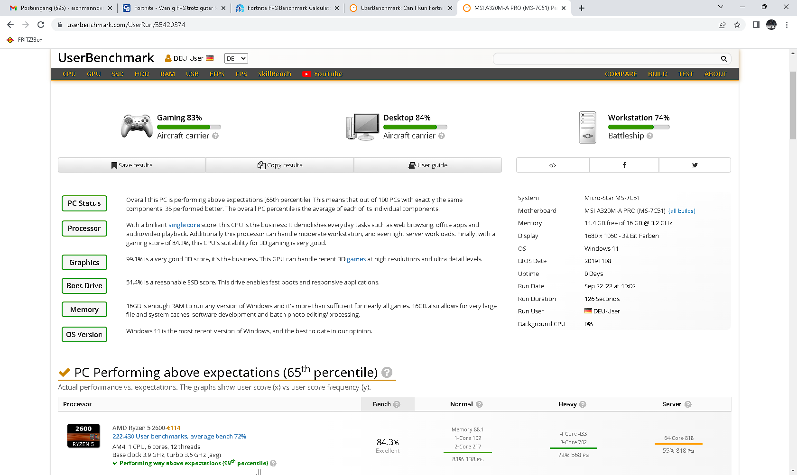Click the search magnifier icon
Screen dimensions: 797x475
coord(724,59)
